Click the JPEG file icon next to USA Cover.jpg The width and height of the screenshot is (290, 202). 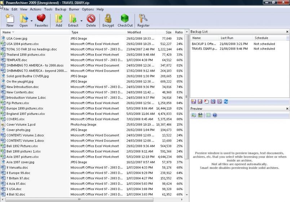coord(3,38)
